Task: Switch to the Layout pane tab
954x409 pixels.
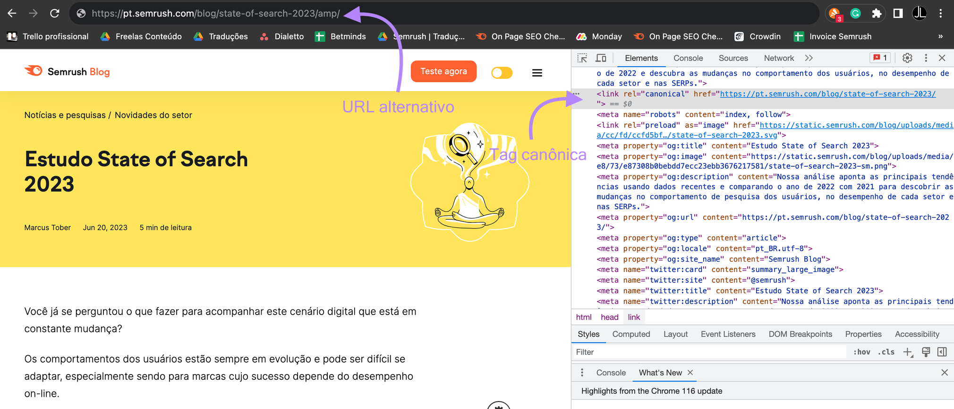Action: (x=675, y=334)
